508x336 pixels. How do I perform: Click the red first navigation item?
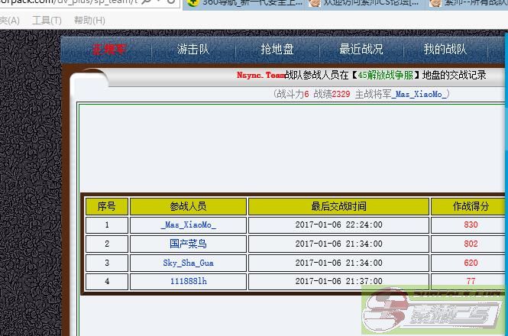(110, 50)
